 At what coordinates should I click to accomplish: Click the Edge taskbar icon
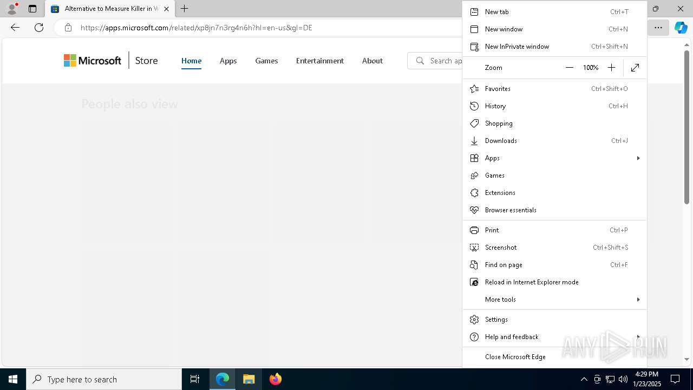point(223,379)
